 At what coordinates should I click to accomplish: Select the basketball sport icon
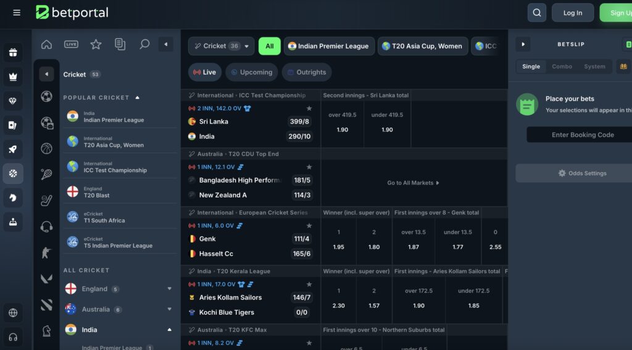coord(46,148)
